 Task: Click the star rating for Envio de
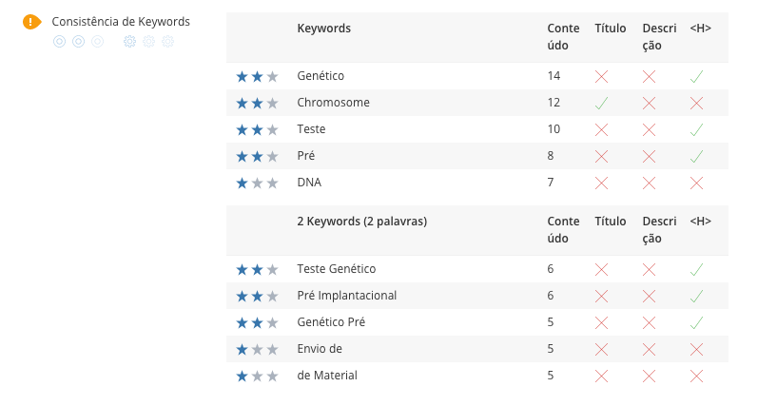257,350
